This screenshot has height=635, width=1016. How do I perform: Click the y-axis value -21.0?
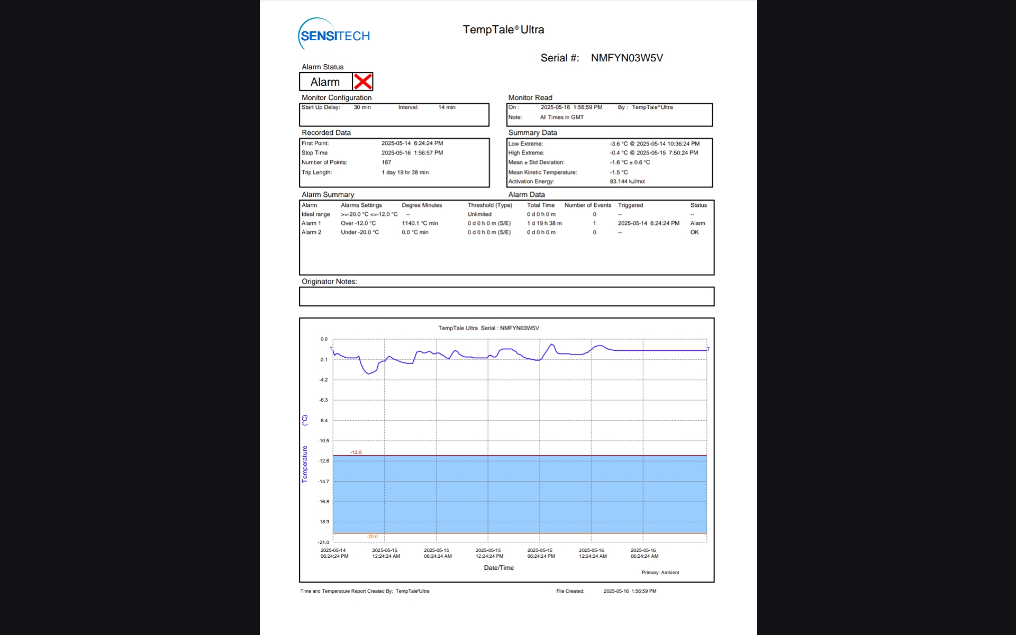323,542
